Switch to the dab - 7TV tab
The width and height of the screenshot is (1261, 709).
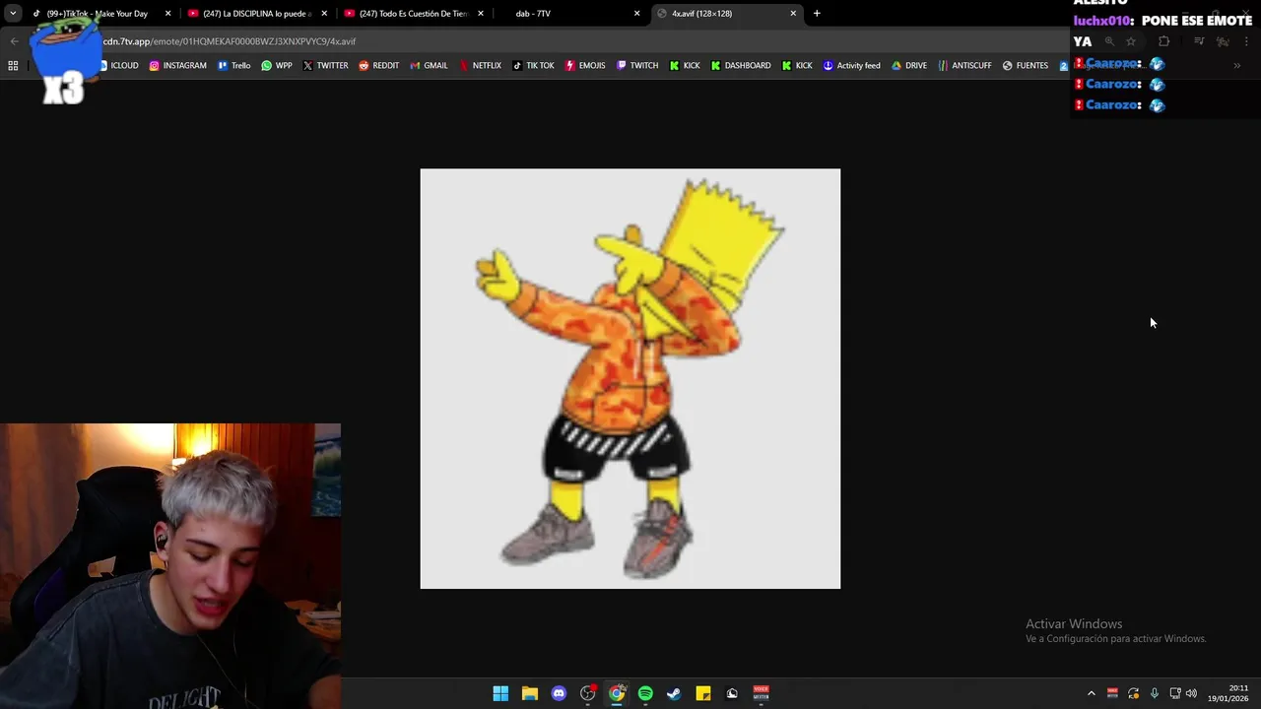click(x=567, y=14)
